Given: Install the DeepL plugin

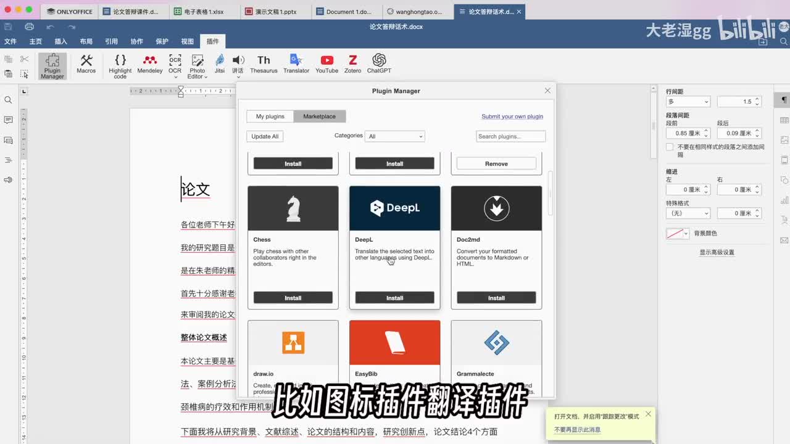Looking at the screenshot, I should 394,298.
